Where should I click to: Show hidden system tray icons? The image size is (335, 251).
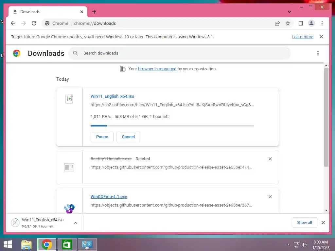click(x=289, y=245)
